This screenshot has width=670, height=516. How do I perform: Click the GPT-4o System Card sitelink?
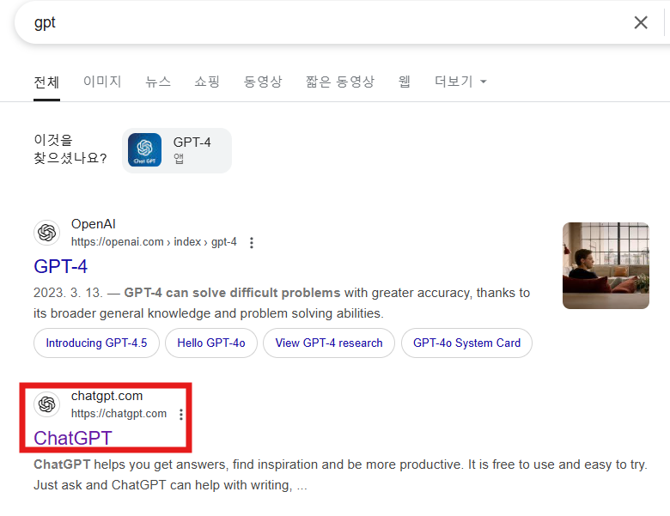pyautogui.click(x=466, y=343)
